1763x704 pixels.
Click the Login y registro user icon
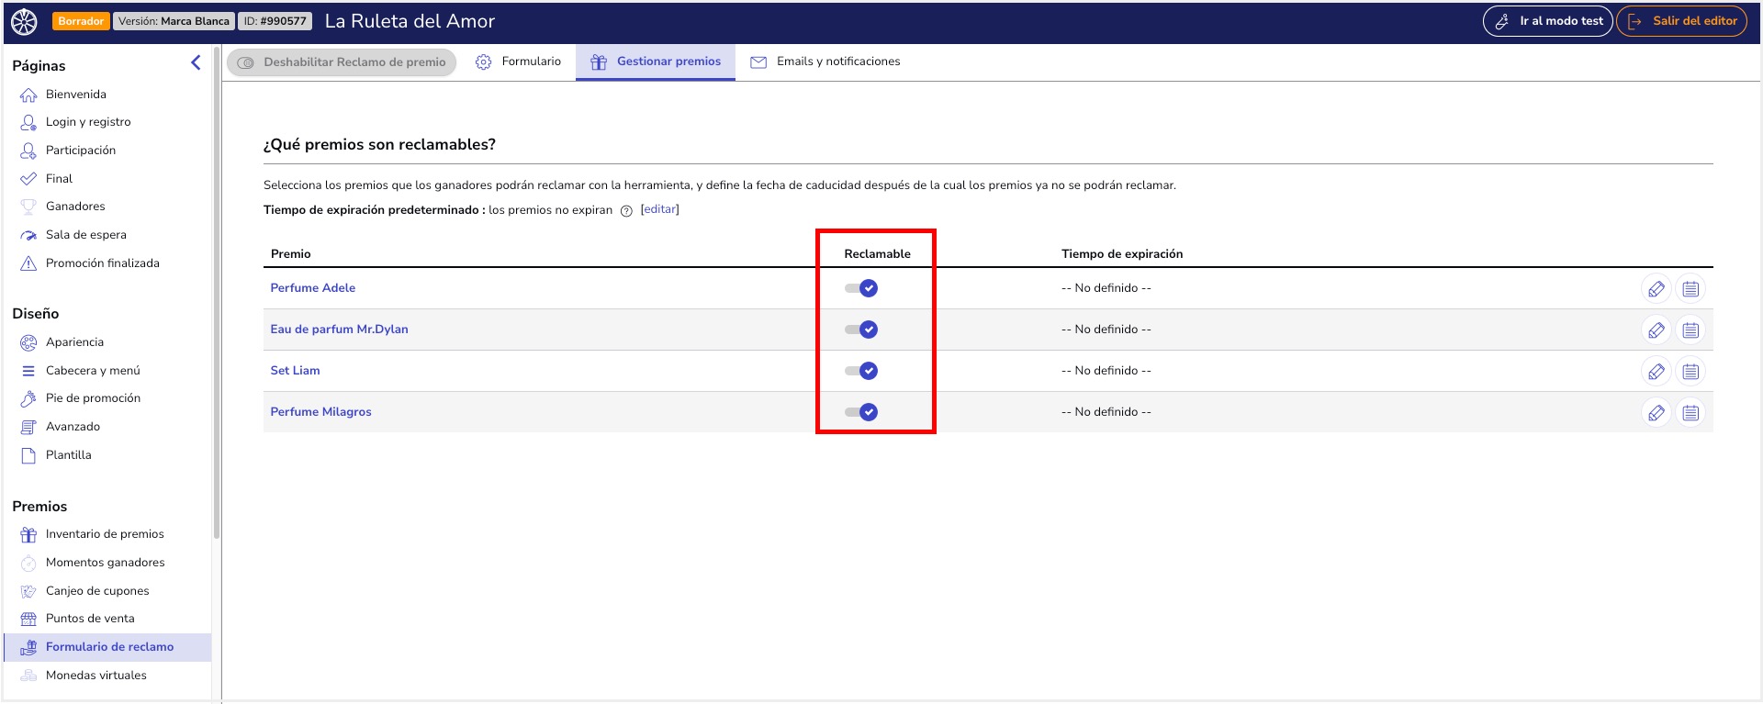click(28, 122)
